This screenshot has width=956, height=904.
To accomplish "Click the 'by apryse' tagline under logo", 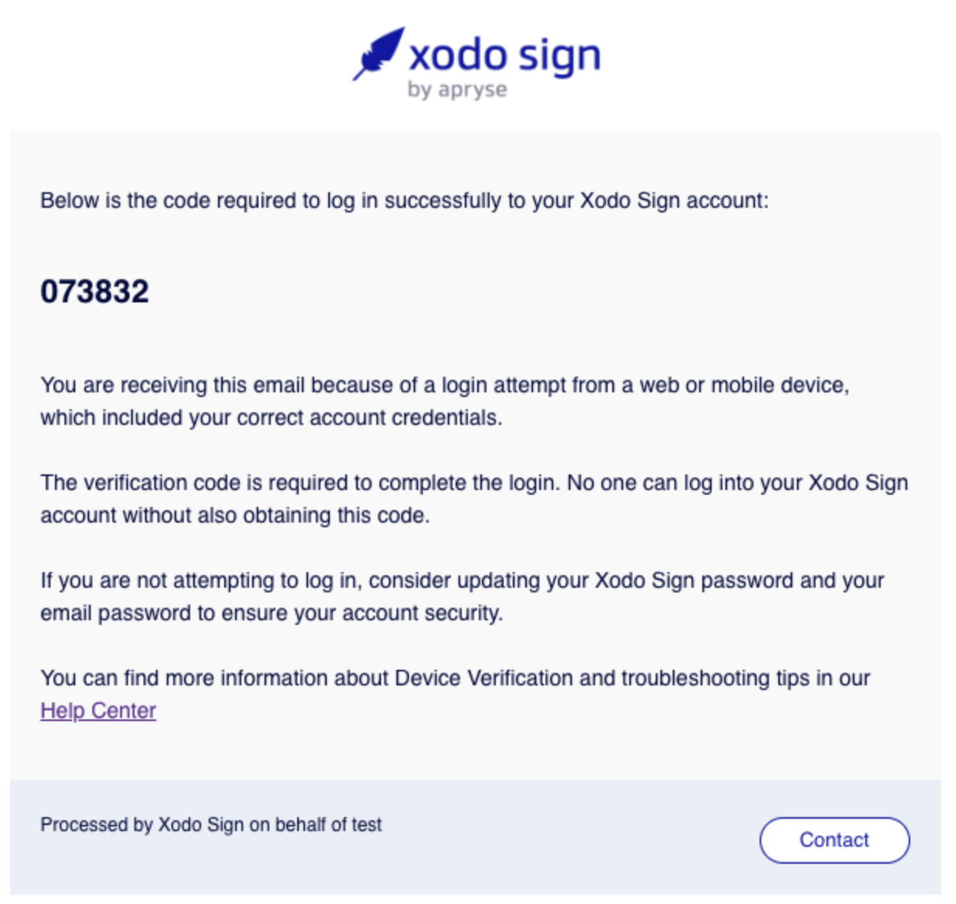I will click(458, 90).
